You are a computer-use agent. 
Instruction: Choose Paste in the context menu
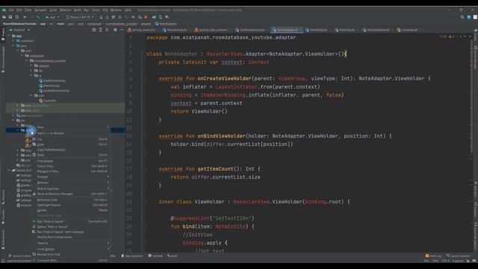72,155
